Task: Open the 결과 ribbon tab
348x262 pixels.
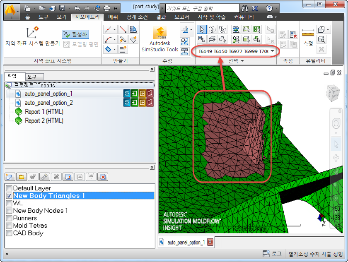Action: coord(161,17)
